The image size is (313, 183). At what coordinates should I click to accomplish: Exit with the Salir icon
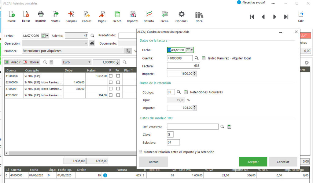point(301,16)
